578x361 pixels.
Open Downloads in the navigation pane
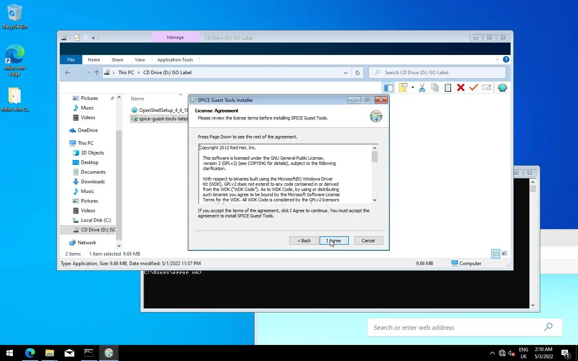[93, 182]
